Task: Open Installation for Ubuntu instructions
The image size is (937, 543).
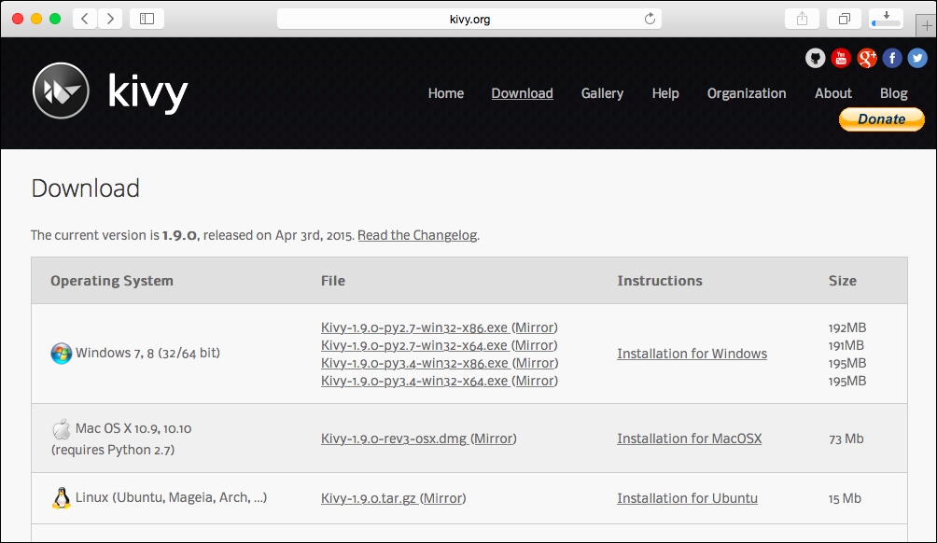Action: point(687,498)
